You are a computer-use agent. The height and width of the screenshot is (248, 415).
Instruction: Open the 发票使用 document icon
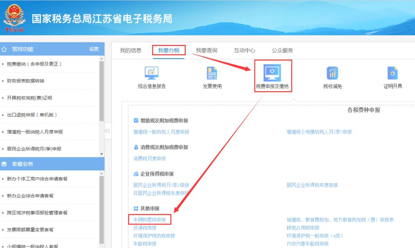click(x=212, y=73)
